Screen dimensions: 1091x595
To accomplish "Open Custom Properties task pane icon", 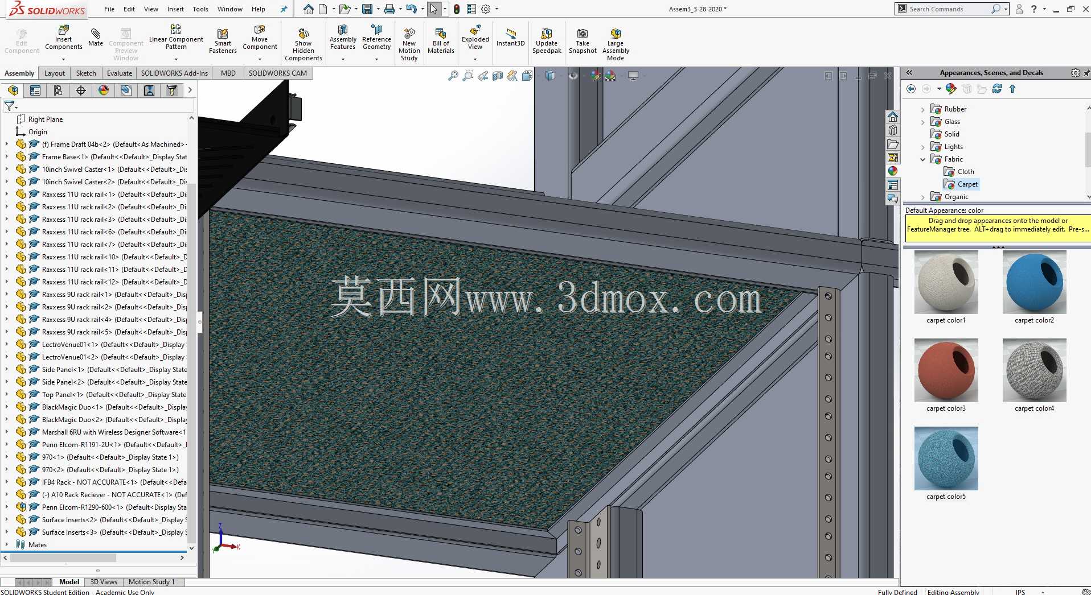I will pyautogui.click(x=893, y=185).
